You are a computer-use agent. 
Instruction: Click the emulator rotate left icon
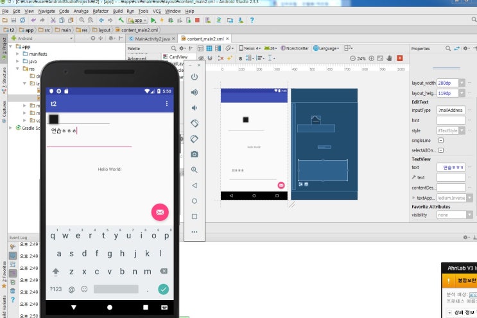[x=195, y=123]
